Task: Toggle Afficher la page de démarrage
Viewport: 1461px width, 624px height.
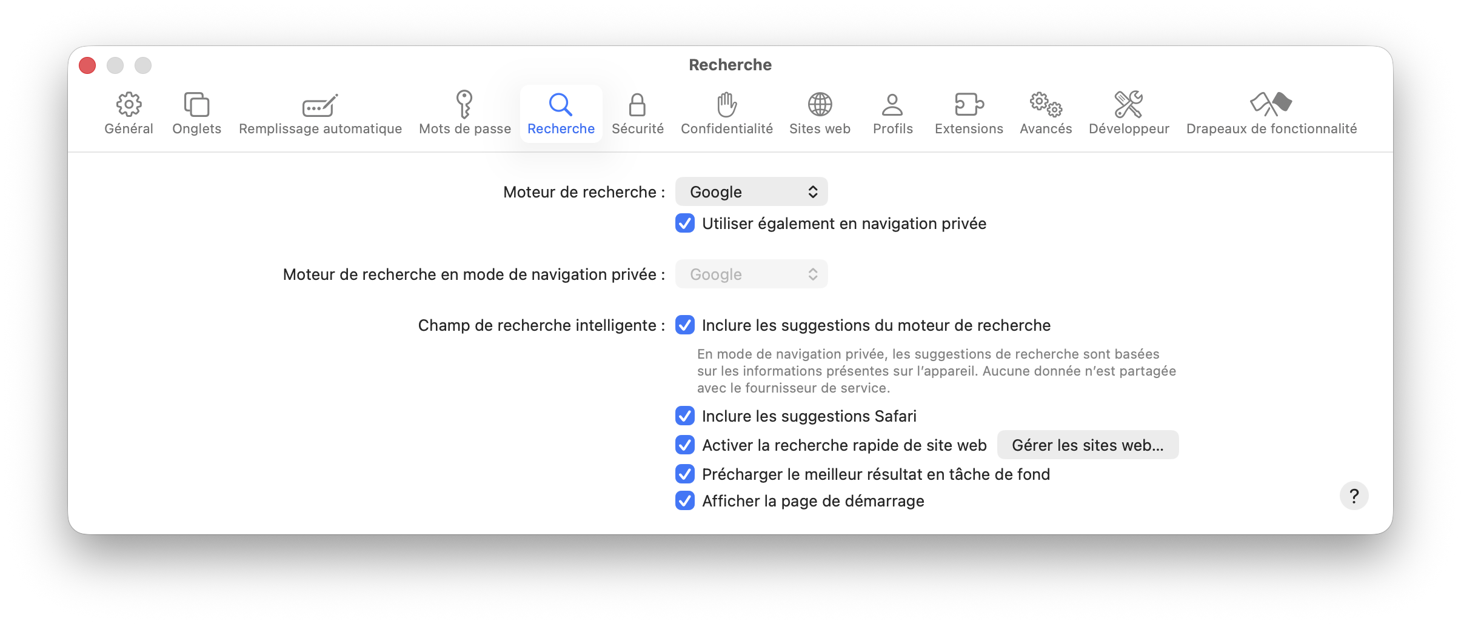Action: click(685, 500)
